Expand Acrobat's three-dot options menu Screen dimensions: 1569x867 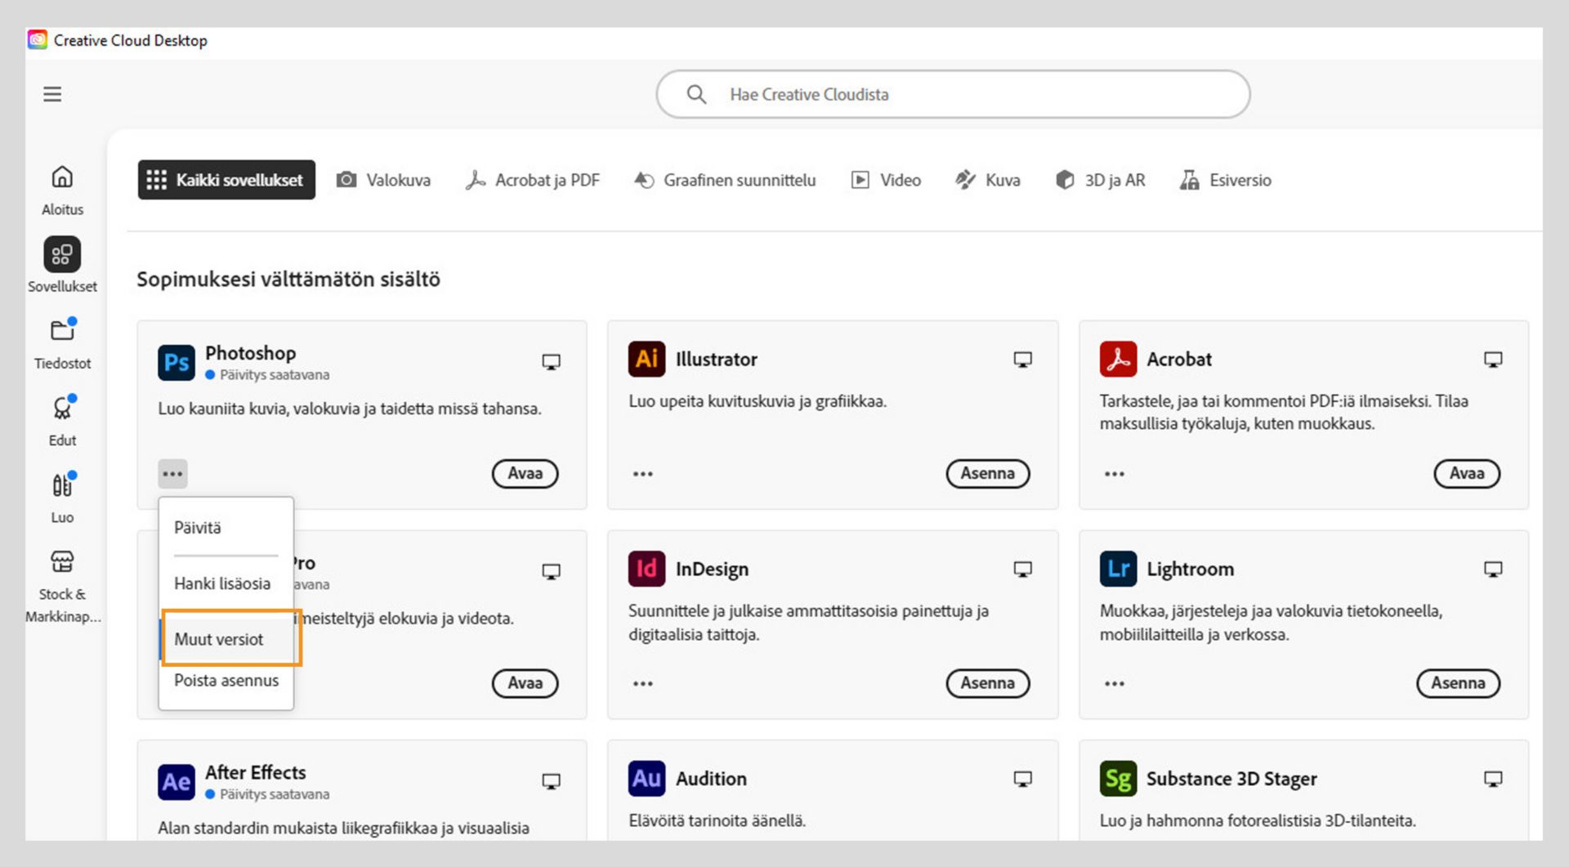tap(1115, 474)
